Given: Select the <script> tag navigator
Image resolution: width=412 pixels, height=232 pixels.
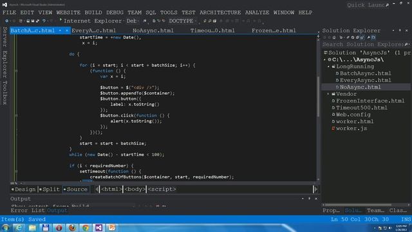Looking at the screenshot, I should (x=162, y=189).
